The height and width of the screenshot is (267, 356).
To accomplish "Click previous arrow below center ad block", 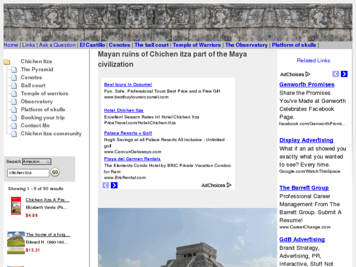I will [106, 185].
